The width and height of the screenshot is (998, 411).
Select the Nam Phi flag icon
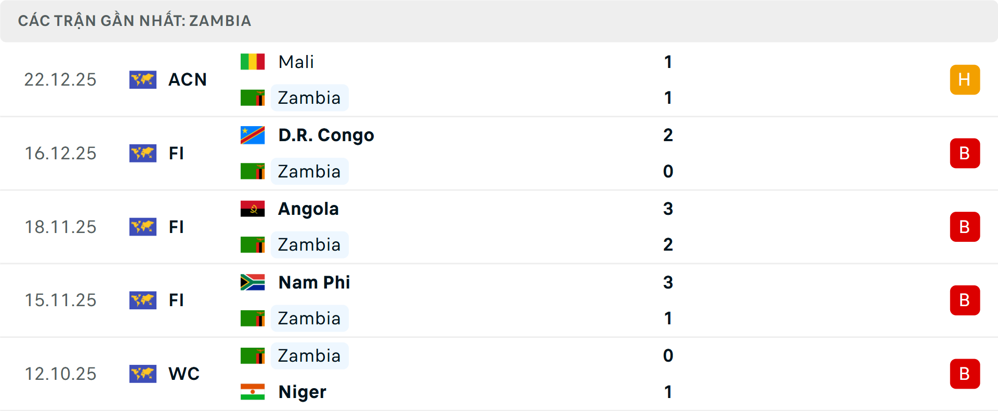[x=253, y=282]
